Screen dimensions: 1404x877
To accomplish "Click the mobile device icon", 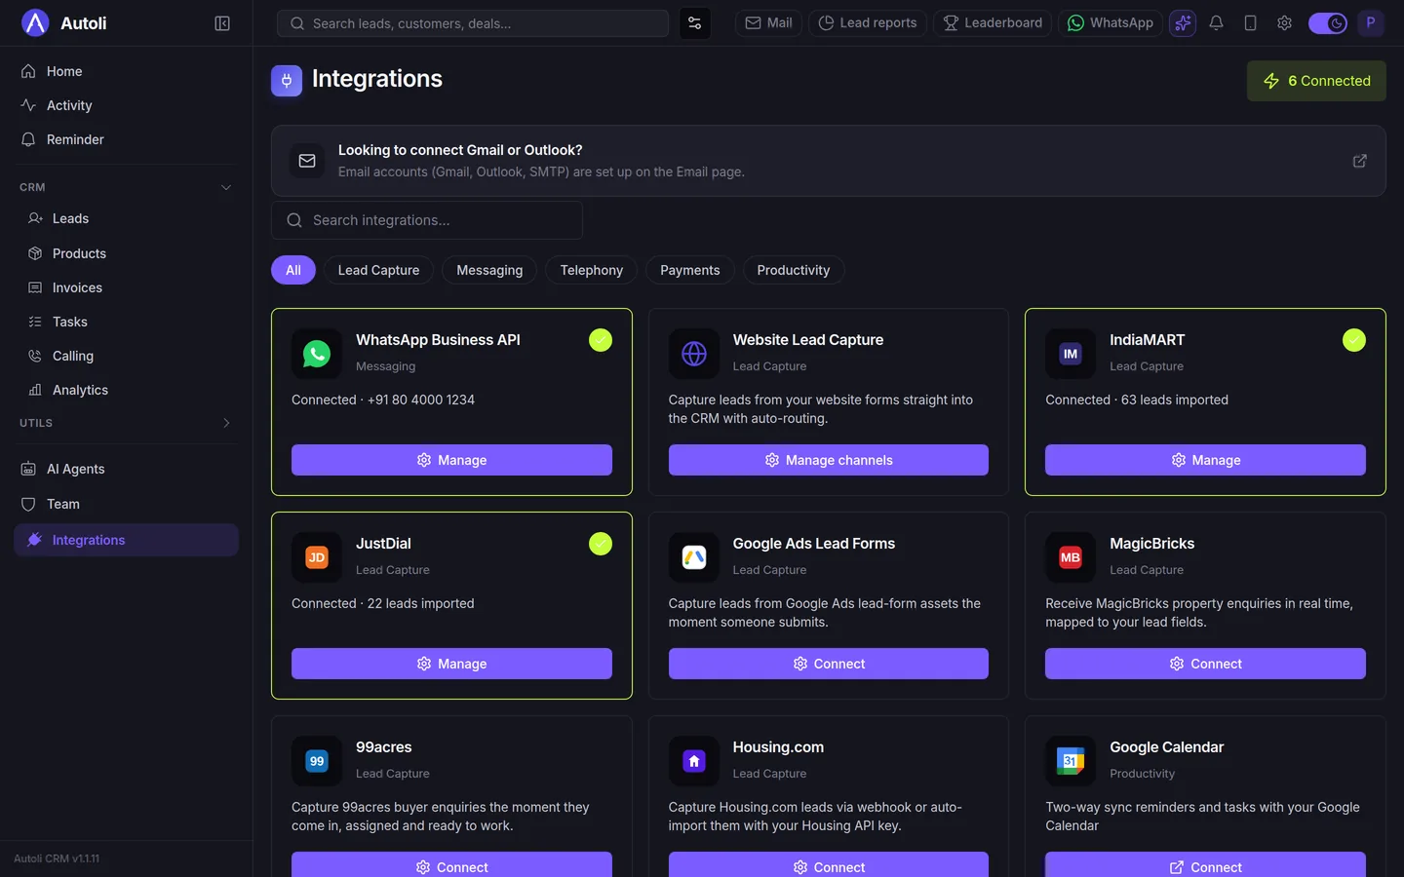I will (1250, 23).
